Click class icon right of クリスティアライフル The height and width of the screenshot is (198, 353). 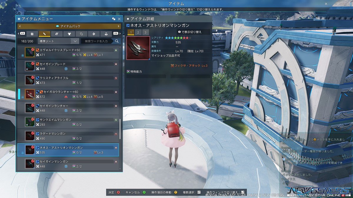pyautogui.click(x=116, y=78)
